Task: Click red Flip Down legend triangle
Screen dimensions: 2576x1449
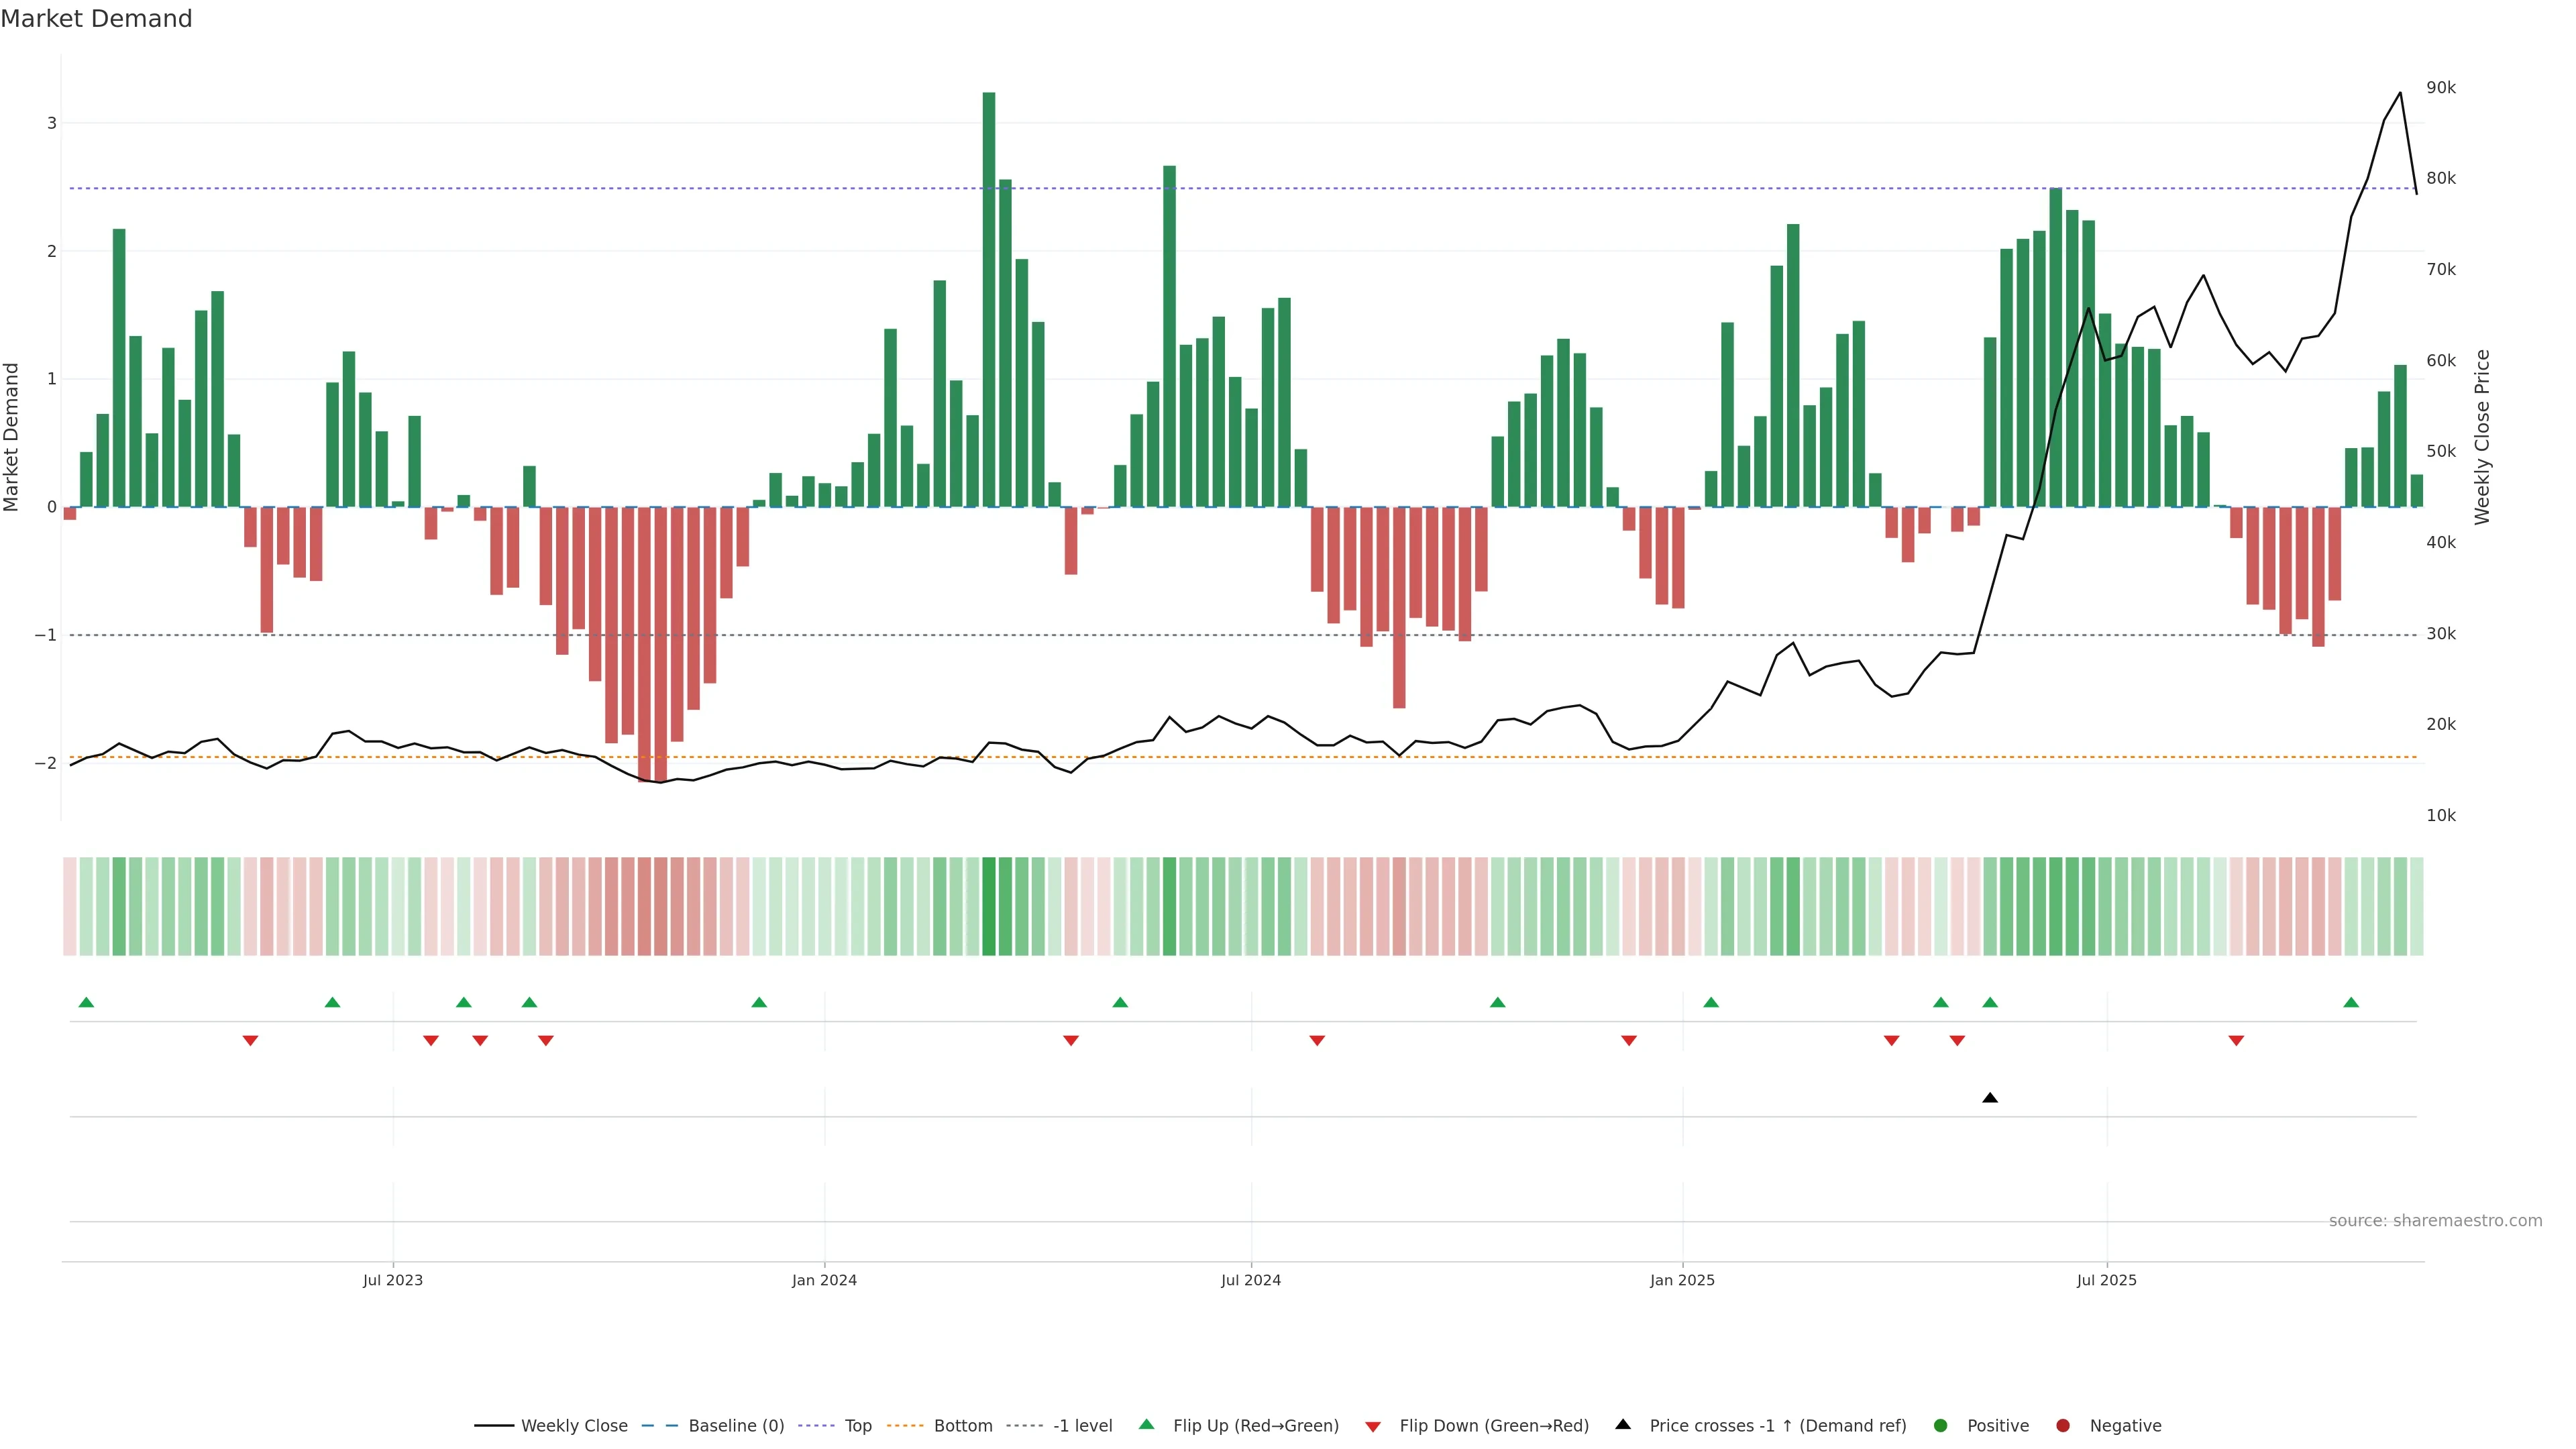Action: (1373, 1427)
